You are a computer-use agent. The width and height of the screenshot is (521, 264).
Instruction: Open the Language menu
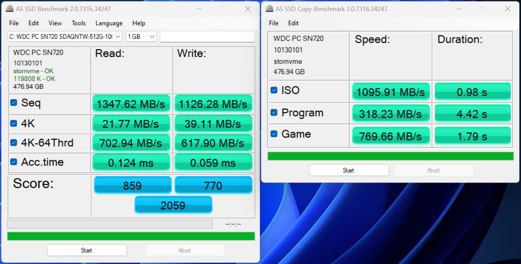[109, 23]
